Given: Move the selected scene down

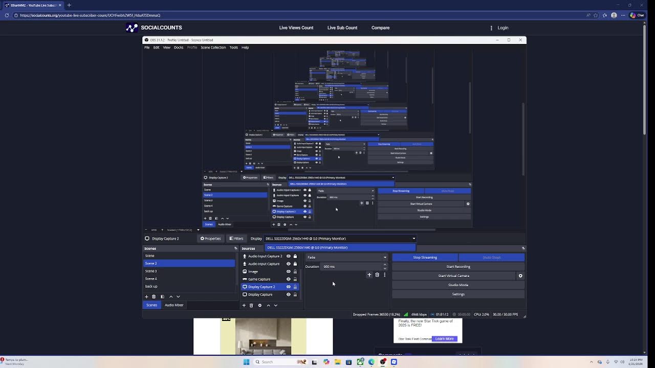Looking at the screenshot, I should [178, 296].
